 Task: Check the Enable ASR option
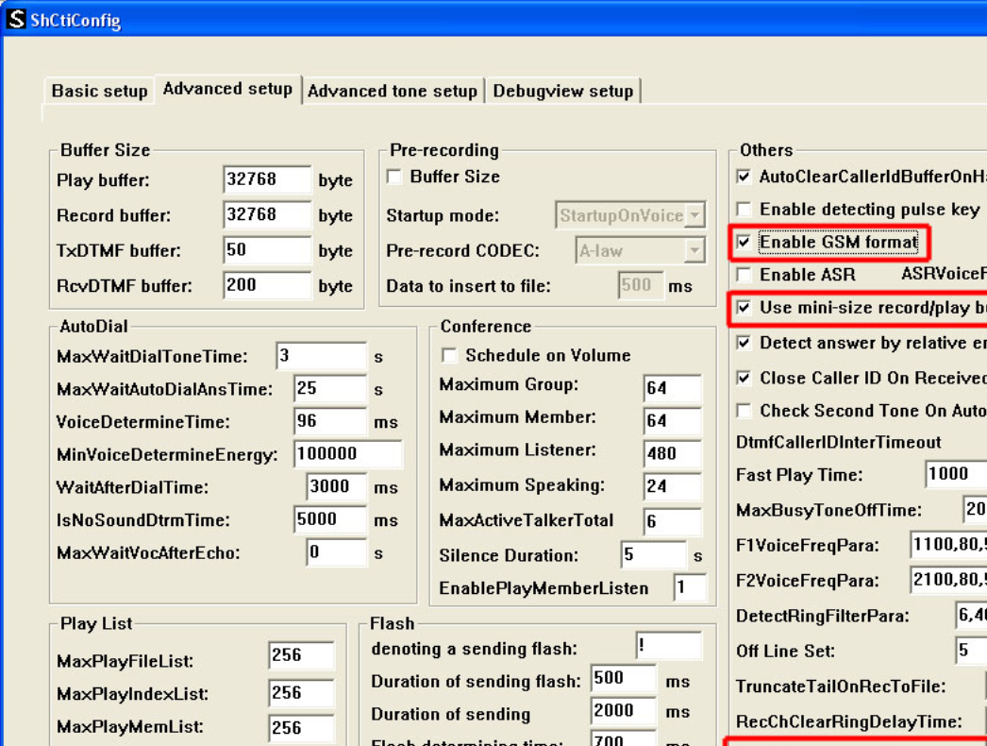[744, 275]
